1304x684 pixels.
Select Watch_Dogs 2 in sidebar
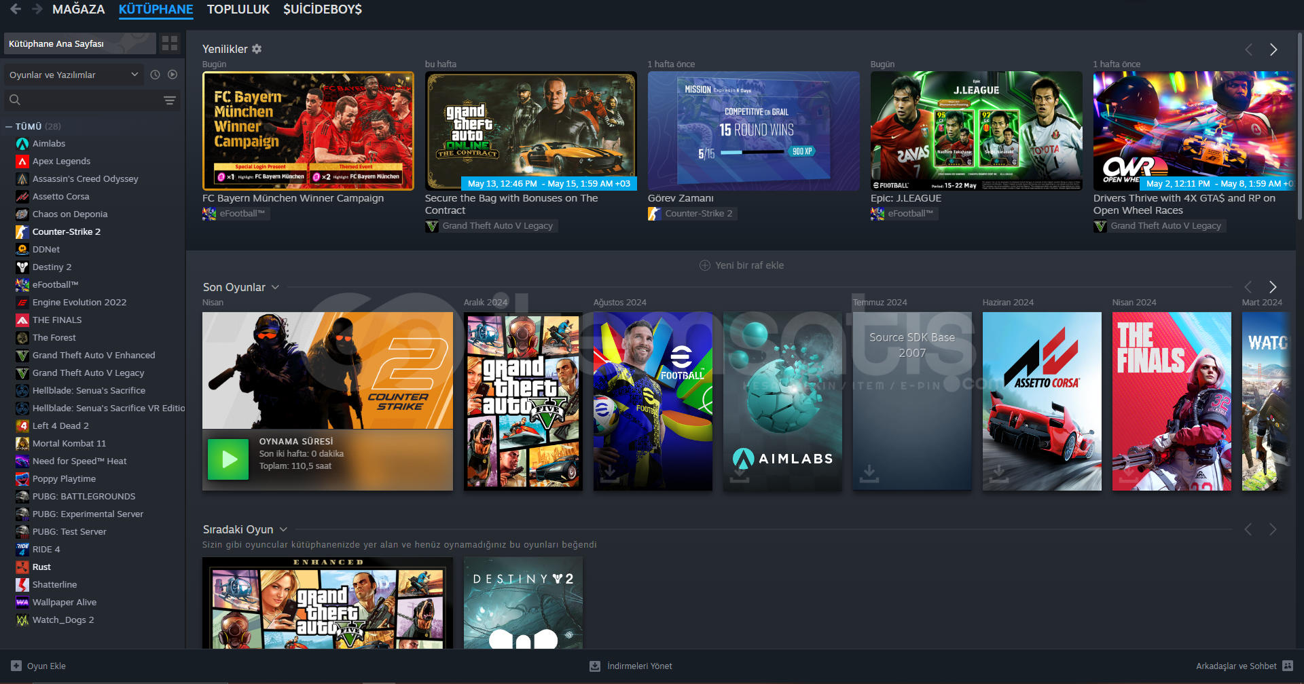coord(63,620)
